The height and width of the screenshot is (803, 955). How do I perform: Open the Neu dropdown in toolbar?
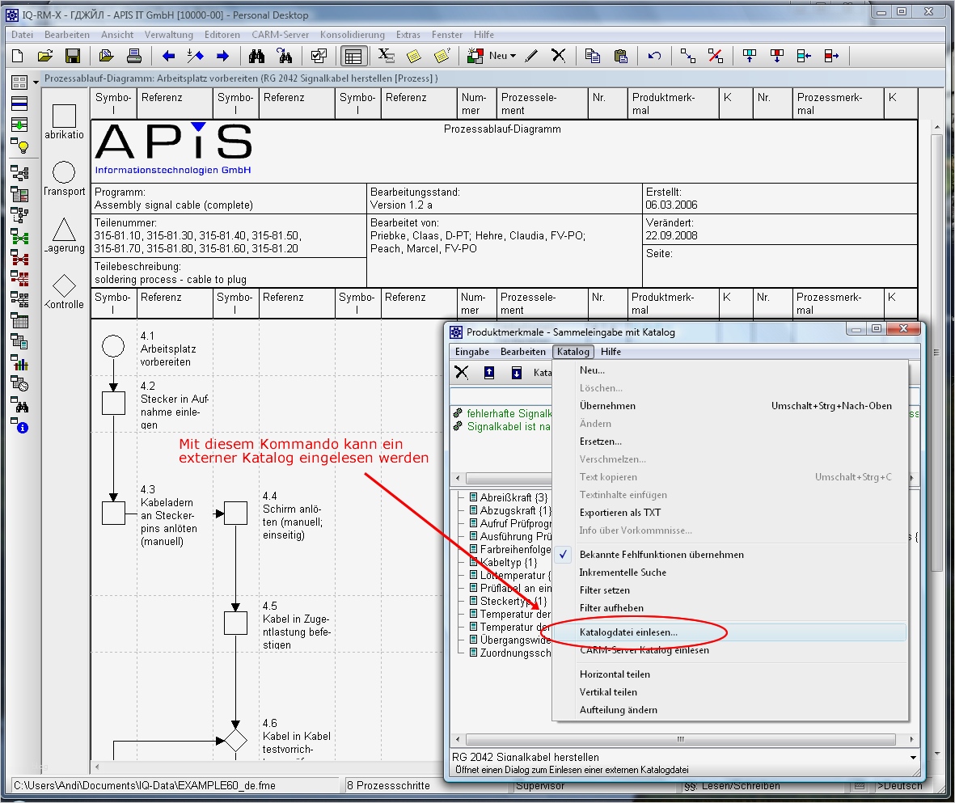[x=513, y=56]
